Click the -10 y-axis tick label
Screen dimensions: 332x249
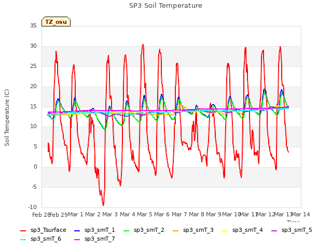tap(33, 207)
